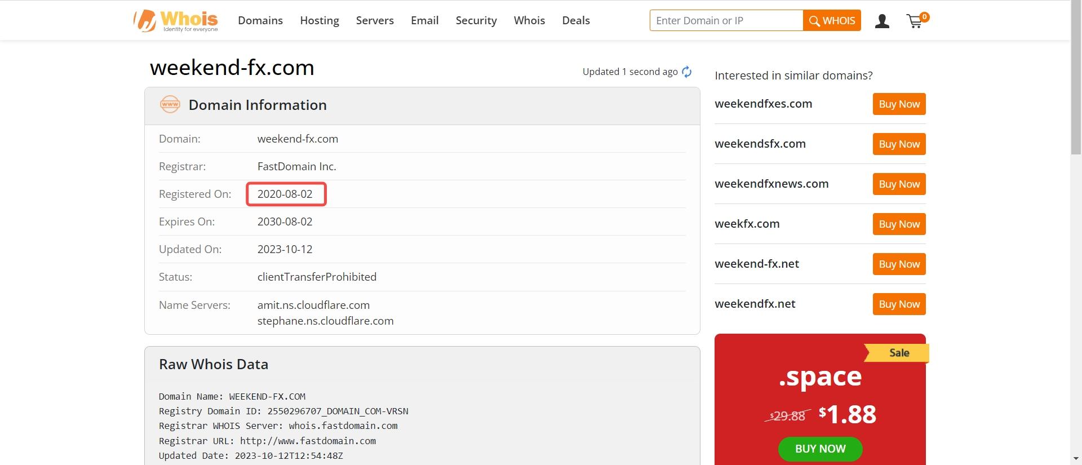Click the Registrar URL fastdomain.com line
This screenshot has width=1082, height=465.
point(267,441)
